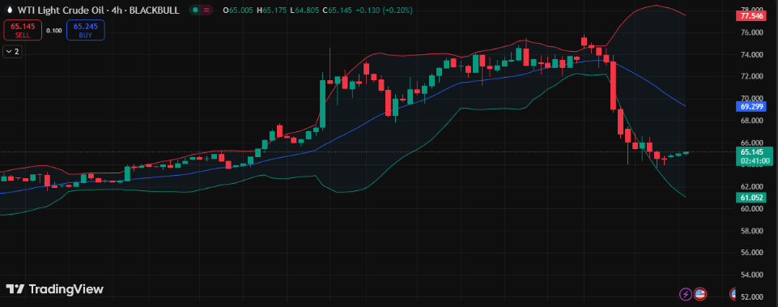This screenshot has width=778, height=307.
Task: Click the 77.546 upper band price label
Action: coord(752,16)
